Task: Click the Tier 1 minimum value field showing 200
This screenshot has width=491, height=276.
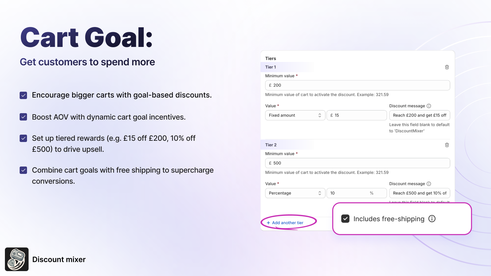Action: [358, 85]
